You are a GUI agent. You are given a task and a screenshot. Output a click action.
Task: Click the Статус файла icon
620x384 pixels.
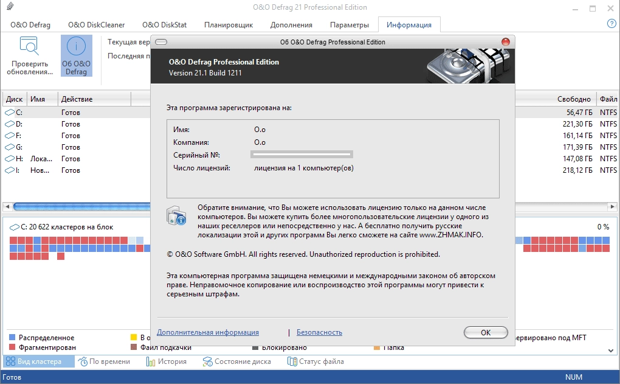coord(292,361)
